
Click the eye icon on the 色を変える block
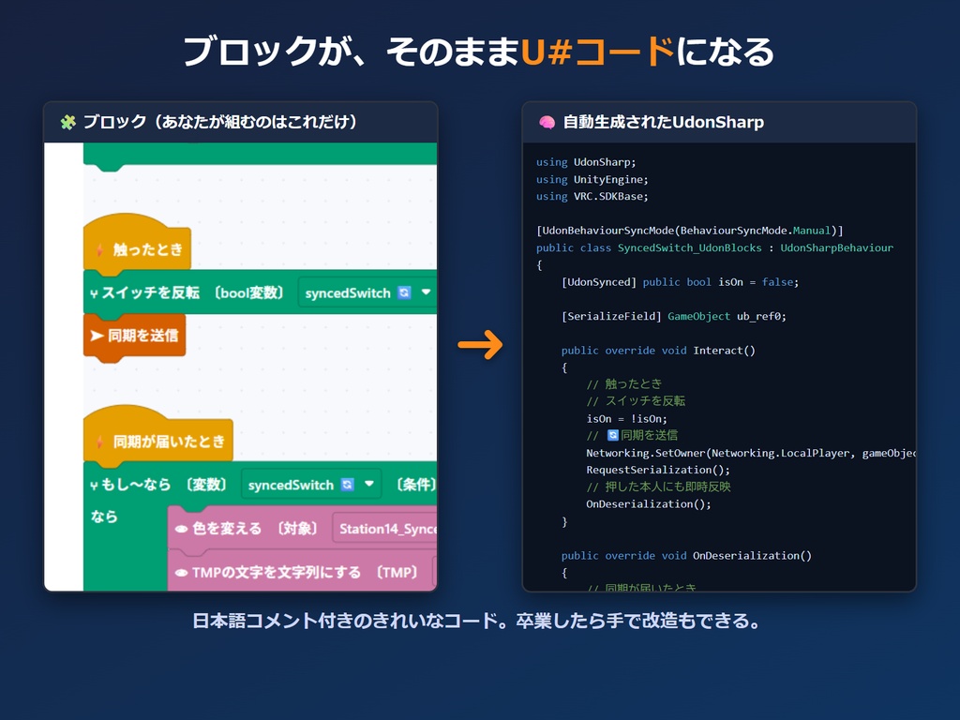pos(181,529)
